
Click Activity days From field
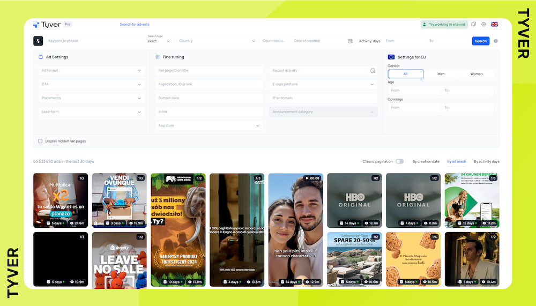404,41
